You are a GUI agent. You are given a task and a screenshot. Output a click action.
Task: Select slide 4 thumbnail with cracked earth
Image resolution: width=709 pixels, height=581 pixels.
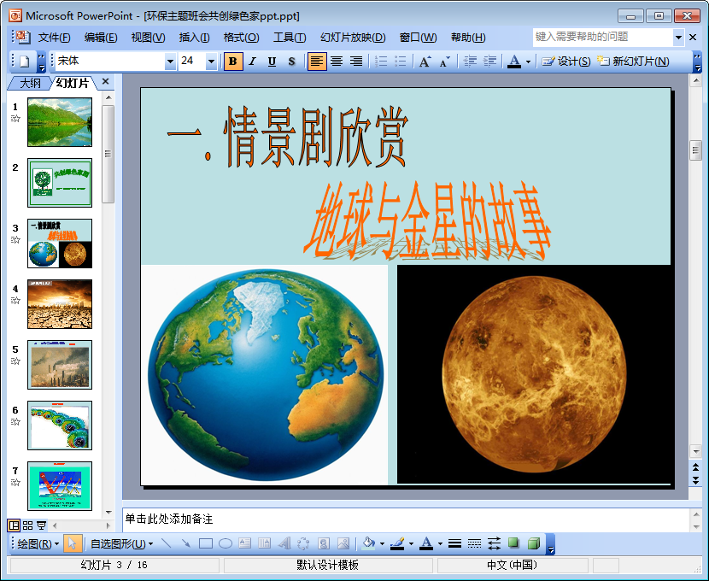click(60, 304)
